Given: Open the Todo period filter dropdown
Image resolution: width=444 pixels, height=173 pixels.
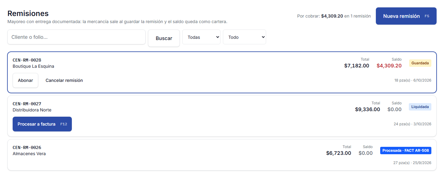Looking at the screenshot, I should 245,37.
